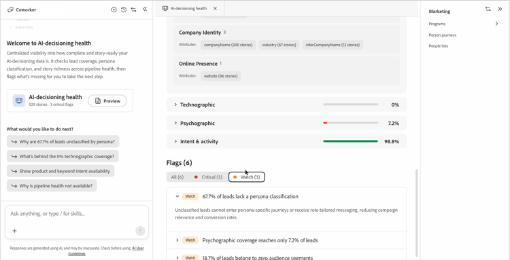
Task: Filter flags by Critical (3)
Action: tap(208, 177)
